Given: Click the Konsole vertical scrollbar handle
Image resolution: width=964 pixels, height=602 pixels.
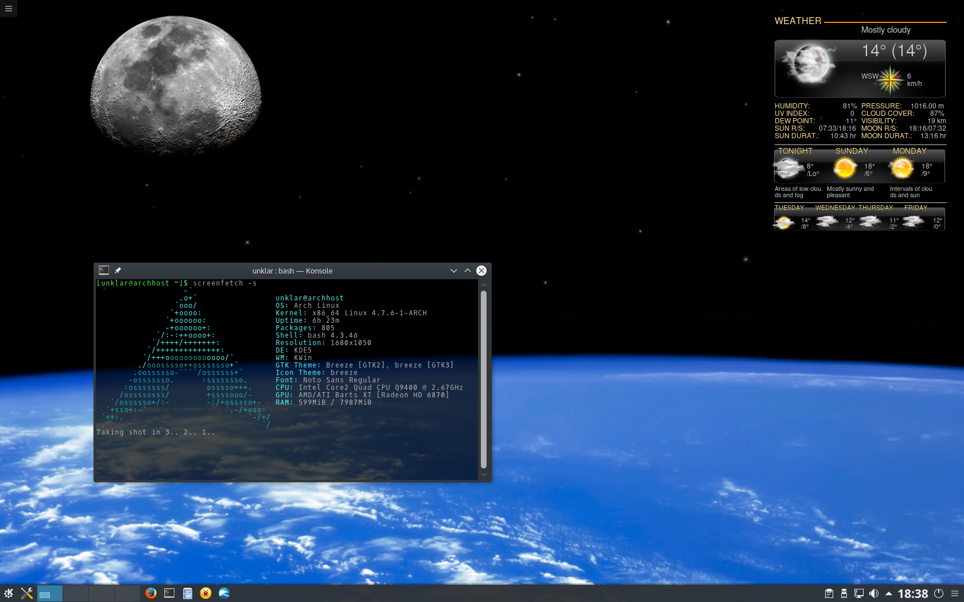Looking at the screenshot, I should click(483, 380).
